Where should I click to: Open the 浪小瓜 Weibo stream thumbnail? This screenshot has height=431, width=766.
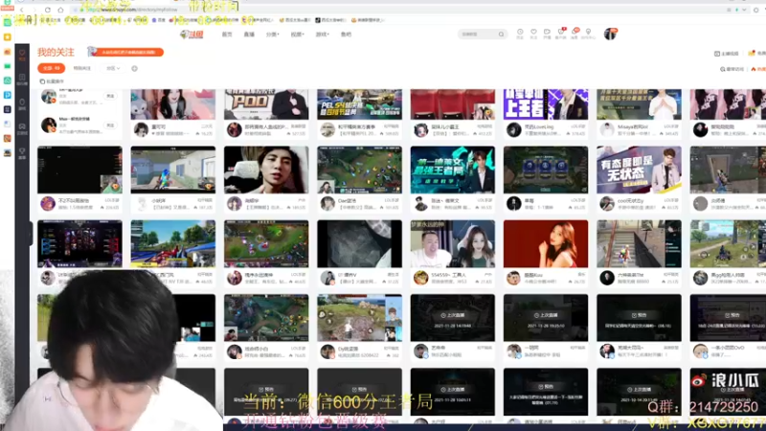point(728,392)
